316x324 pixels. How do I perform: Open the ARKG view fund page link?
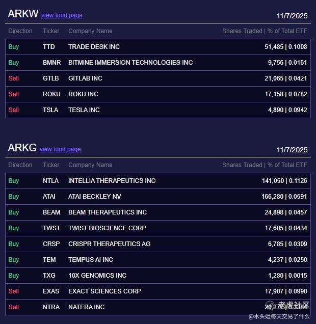60,149
